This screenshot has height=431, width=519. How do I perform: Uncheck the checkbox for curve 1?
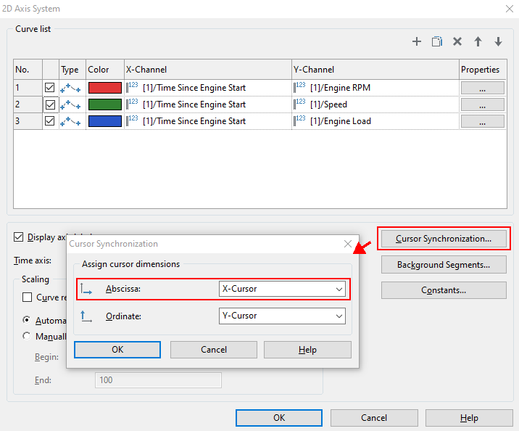50,88
